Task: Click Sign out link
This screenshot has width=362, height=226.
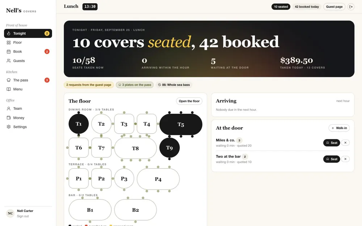Action: click(x=23, y=216)
